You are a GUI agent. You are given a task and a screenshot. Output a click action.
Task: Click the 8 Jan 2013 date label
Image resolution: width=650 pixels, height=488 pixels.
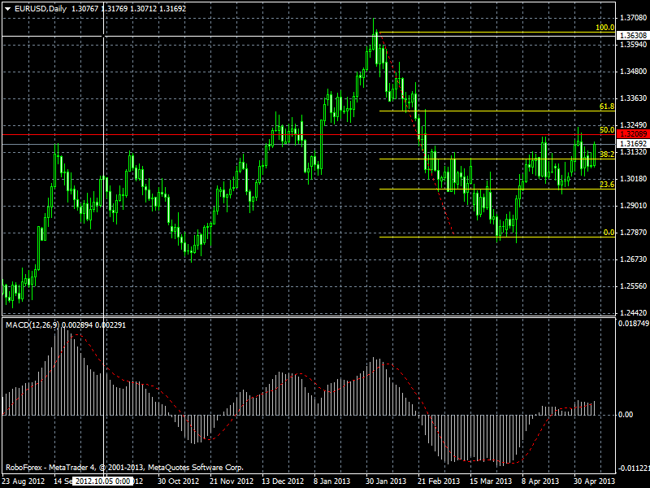331,481
